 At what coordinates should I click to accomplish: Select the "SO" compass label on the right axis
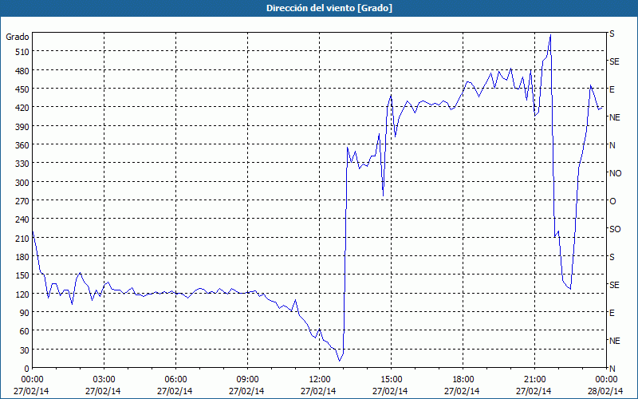click(x=615, y=229)
